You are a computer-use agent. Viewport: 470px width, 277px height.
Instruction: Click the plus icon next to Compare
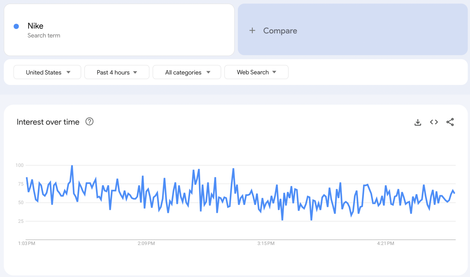click(x=252, y=30)
